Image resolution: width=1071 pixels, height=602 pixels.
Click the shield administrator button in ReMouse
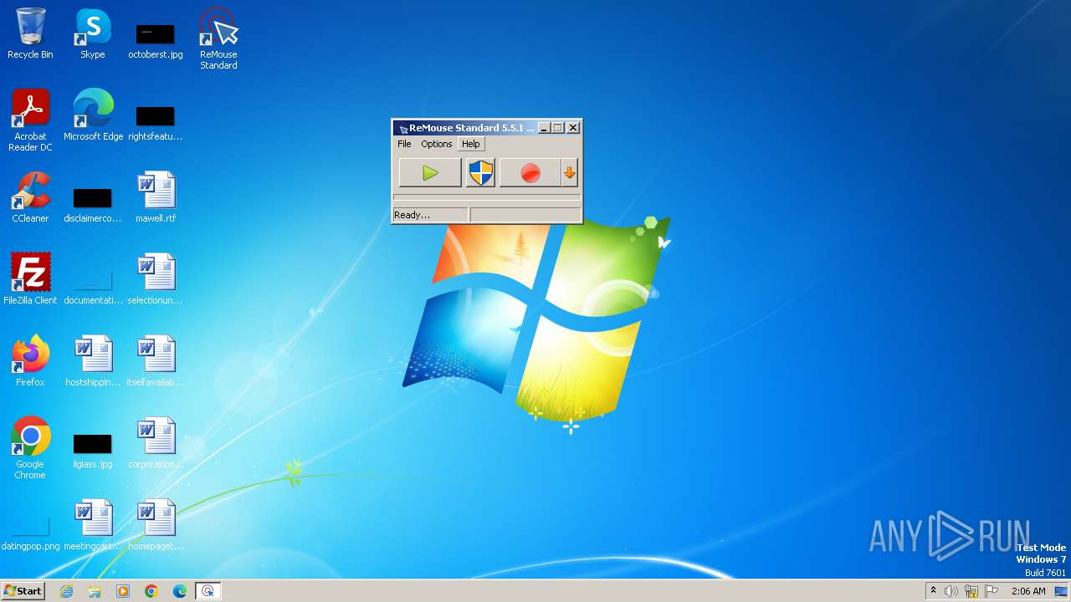(x=480, y=173)
